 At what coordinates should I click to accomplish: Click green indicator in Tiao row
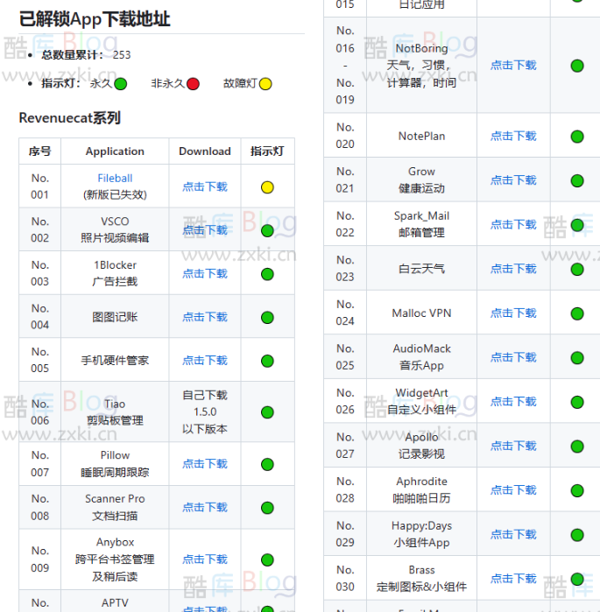[x=267, y=412]
